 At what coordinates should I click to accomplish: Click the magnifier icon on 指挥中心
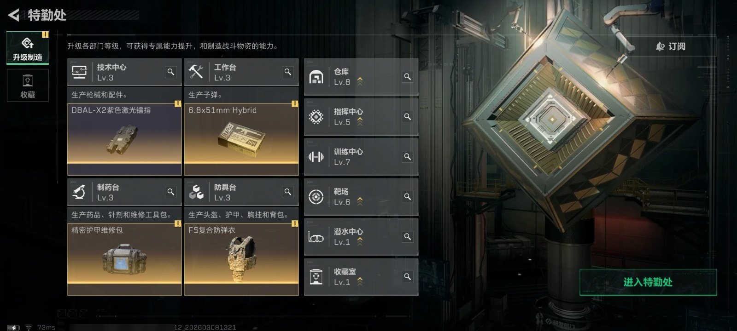tap(408, 117)
